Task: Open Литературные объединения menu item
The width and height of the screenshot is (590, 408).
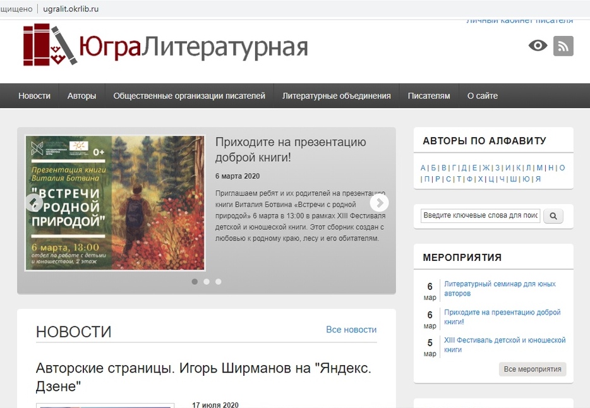Action: 337,96
